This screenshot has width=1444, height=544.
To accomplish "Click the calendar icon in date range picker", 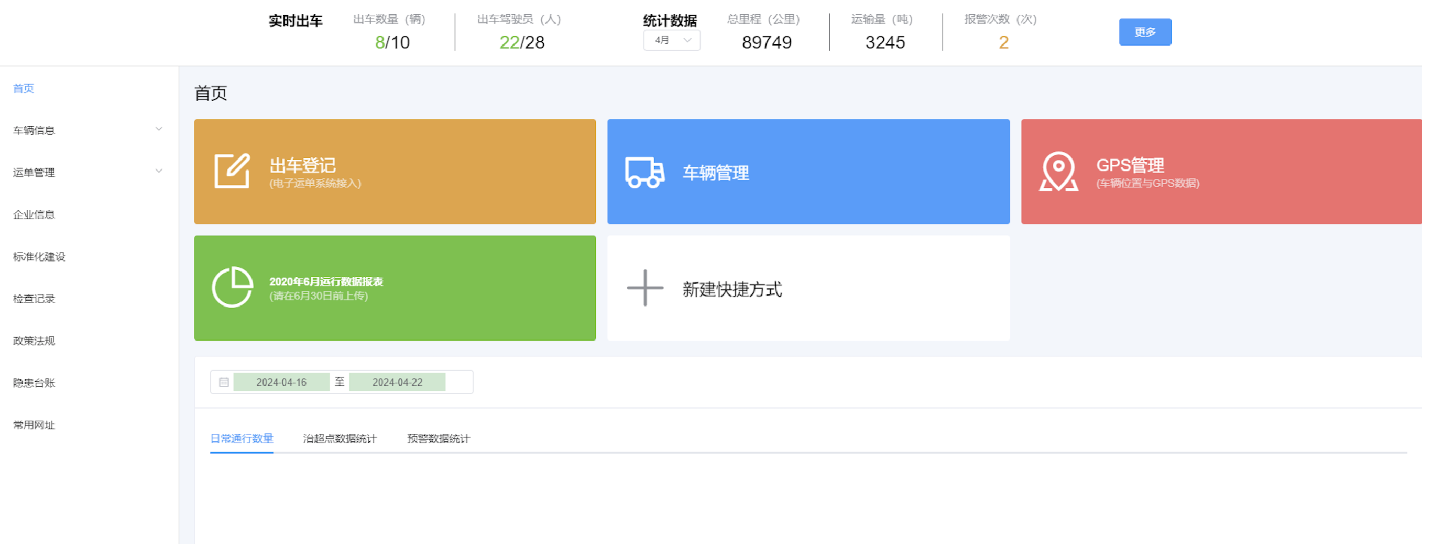I will [224, 382].
